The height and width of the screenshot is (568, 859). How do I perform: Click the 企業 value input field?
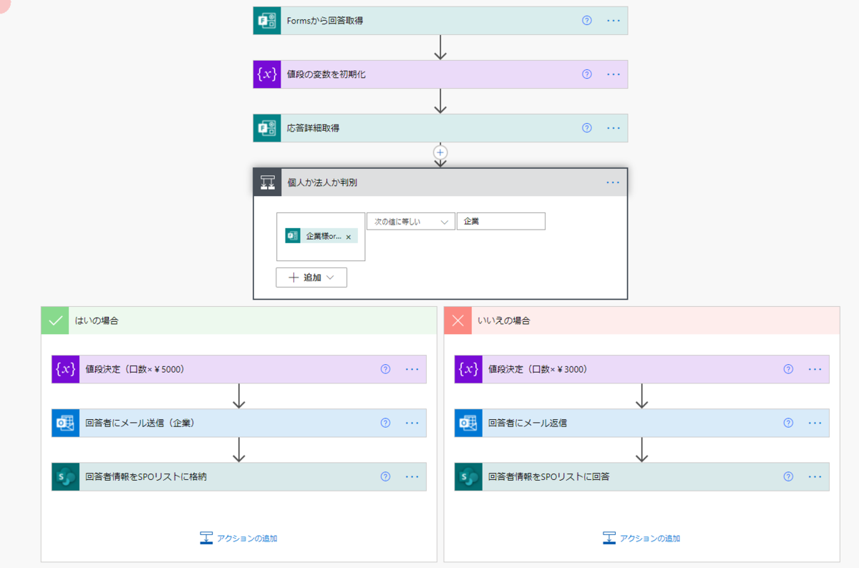[501, 222]
